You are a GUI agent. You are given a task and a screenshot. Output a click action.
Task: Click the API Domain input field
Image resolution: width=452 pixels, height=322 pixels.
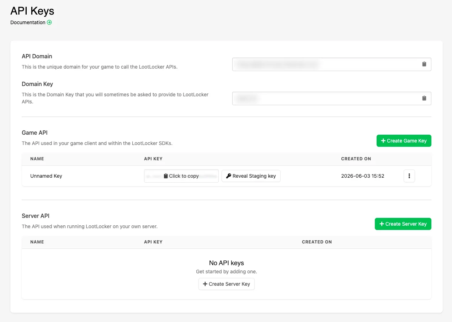[x=331, y=64]
